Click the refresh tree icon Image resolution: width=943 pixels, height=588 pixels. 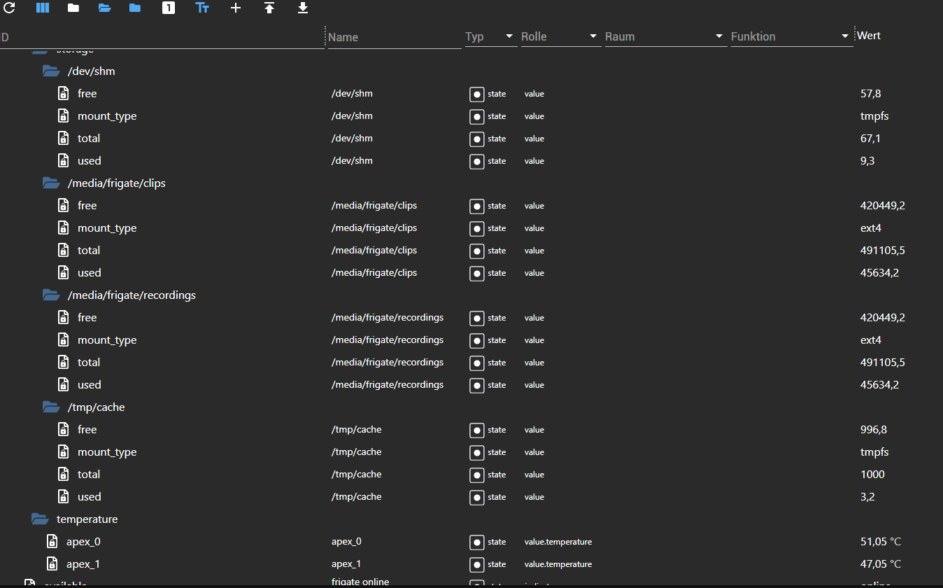(9, 8)
